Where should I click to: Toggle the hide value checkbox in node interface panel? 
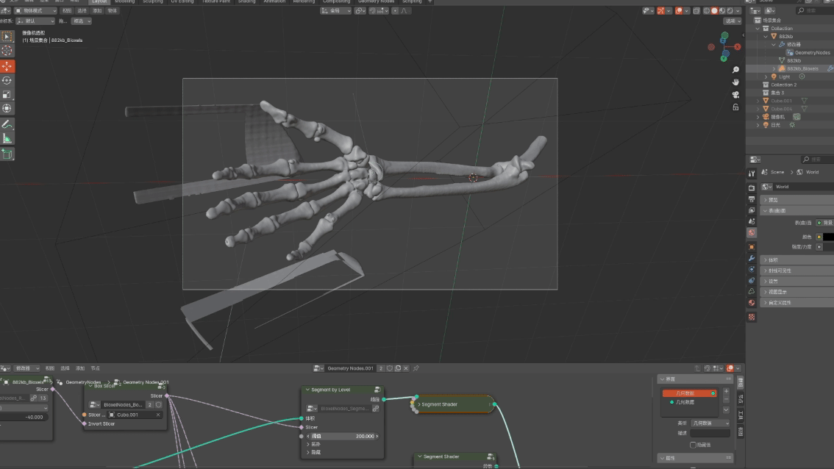point(693,445)
